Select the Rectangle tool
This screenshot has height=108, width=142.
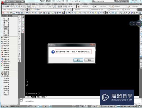pyautogui.click(x=19, y=27)
